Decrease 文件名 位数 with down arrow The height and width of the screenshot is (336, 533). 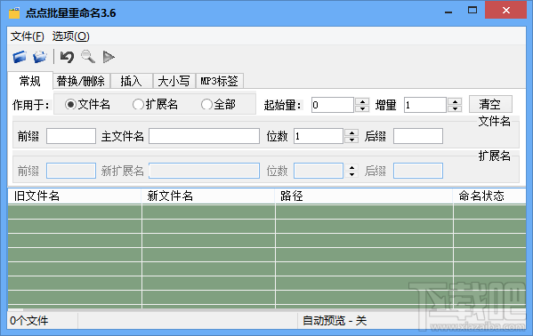351,140
